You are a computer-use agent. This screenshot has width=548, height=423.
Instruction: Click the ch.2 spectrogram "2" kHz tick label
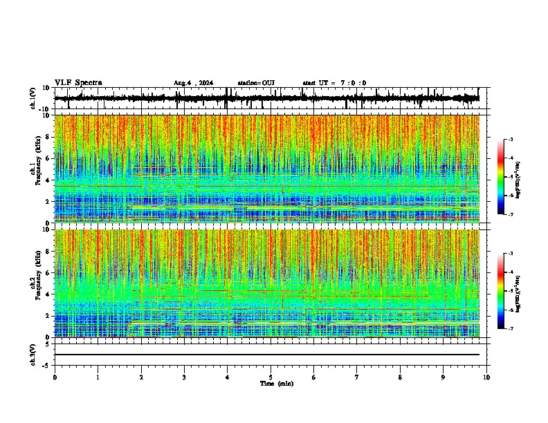click(x=48, y=316)
